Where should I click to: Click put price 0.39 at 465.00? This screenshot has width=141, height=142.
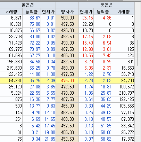[86, 106]
